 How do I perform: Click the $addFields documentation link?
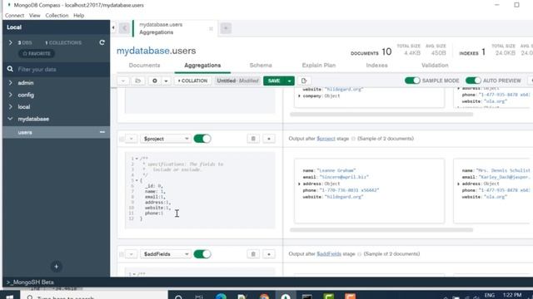click(x=329, y=254)
